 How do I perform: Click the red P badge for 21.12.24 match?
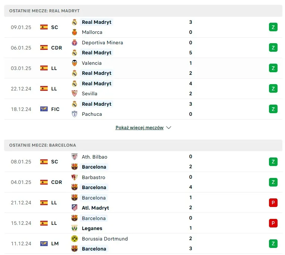273,203
